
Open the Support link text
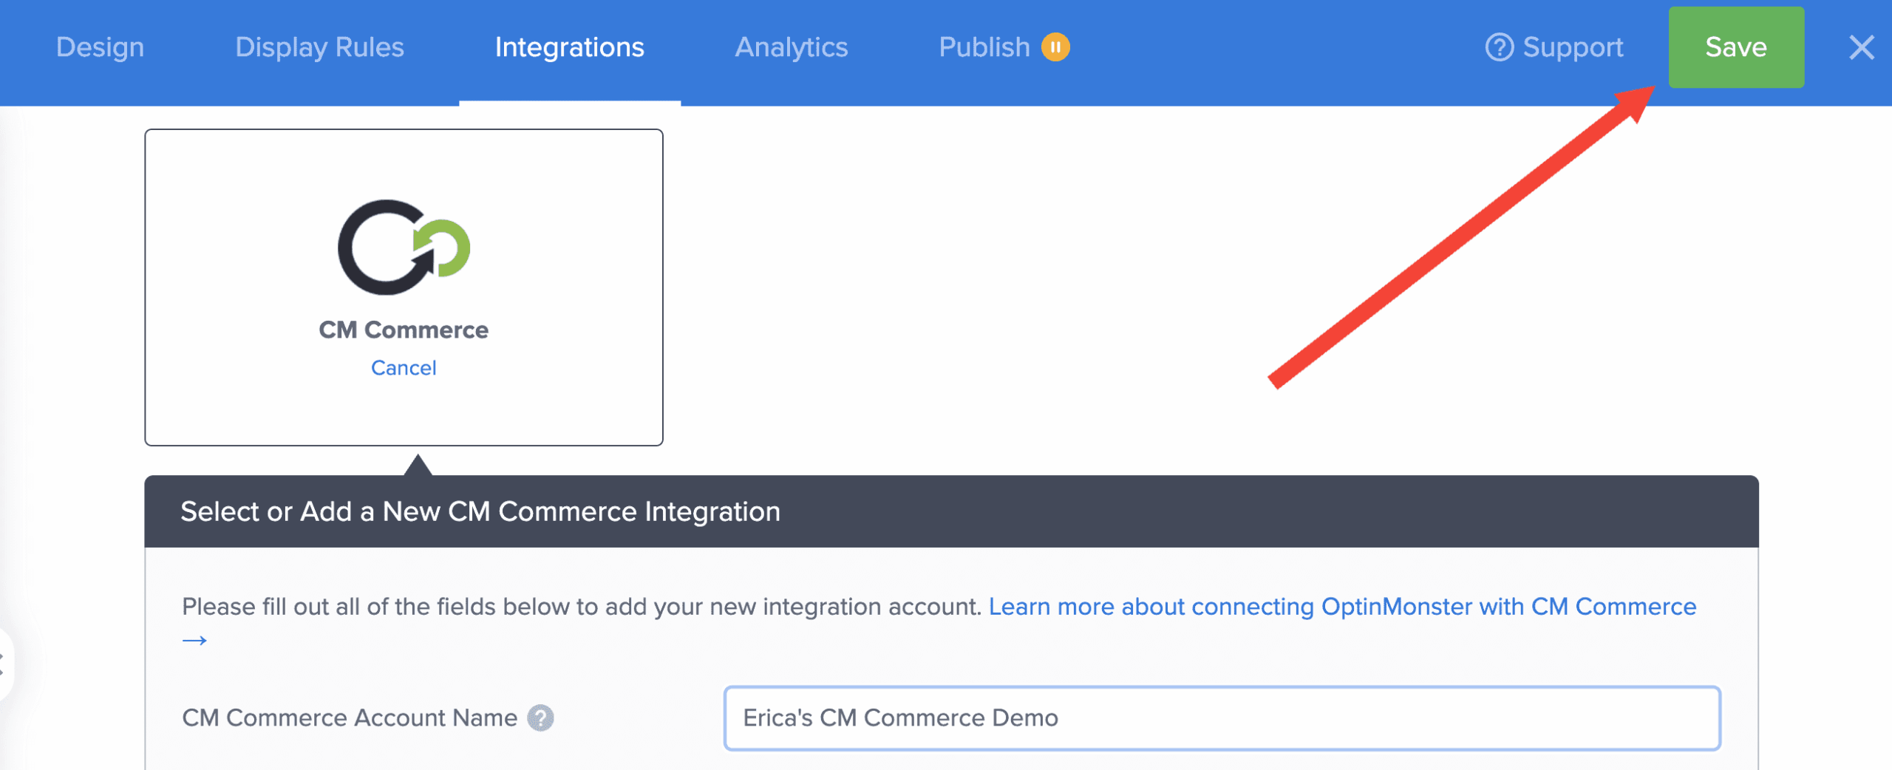click(1573, 47)
